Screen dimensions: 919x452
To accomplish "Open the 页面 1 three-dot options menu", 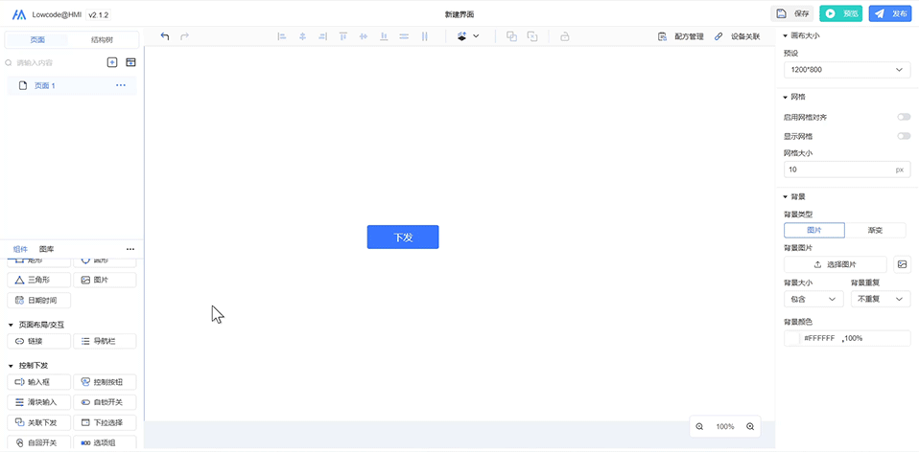I will (121, 86).
